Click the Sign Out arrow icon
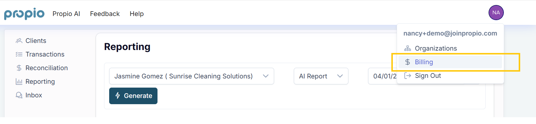The width and height of the screenshot is (536, 124). (x=407, y=76)
